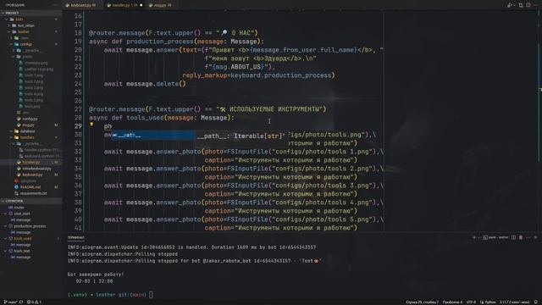Image resolution: width=542 pixels, height=305 pixels.
Task: Click the 3.11.7 venv interpreter selector
Action: click(x=514, y=302)
